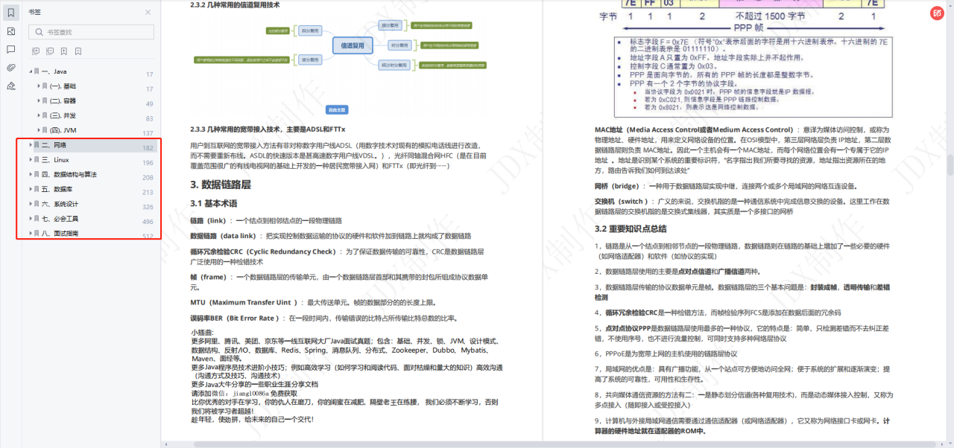Select the thumbnails panel icon below bookmarks

tap(10, 32)
